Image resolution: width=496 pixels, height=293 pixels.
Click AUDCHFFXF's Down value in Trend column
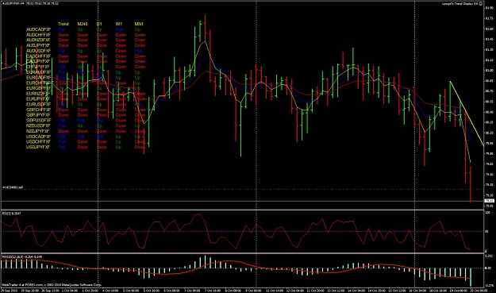point(63,35)
